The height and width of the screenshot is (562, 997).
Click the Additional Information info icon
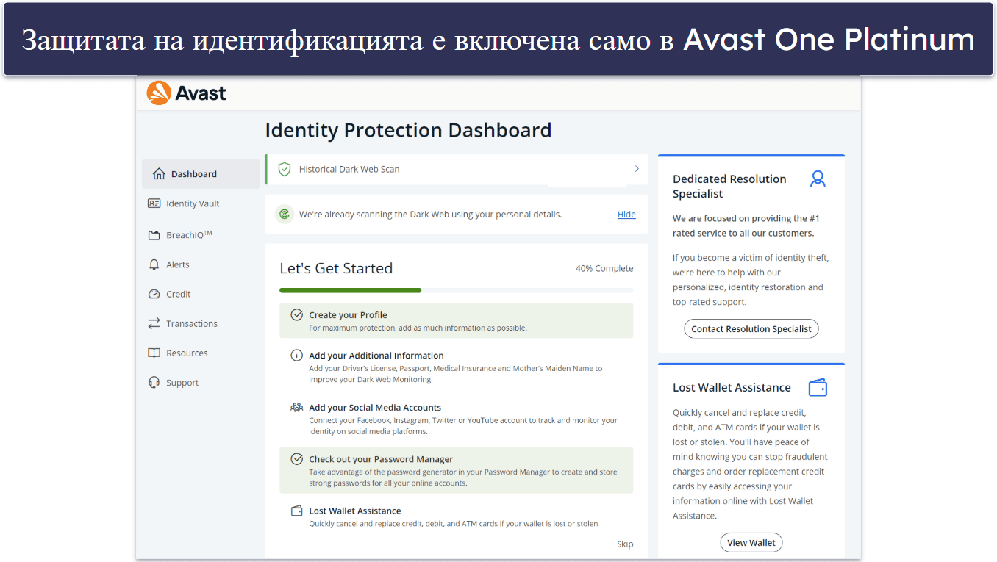297,355
